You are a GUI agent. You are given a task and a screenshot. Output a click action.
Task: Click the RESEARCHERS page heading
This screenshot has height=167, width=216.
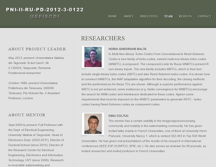click(103, 38)
